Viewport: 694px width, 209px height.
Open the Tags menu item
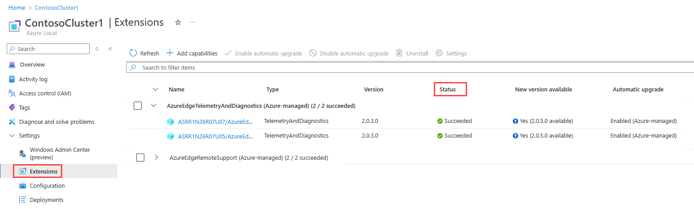pos(25,108)
